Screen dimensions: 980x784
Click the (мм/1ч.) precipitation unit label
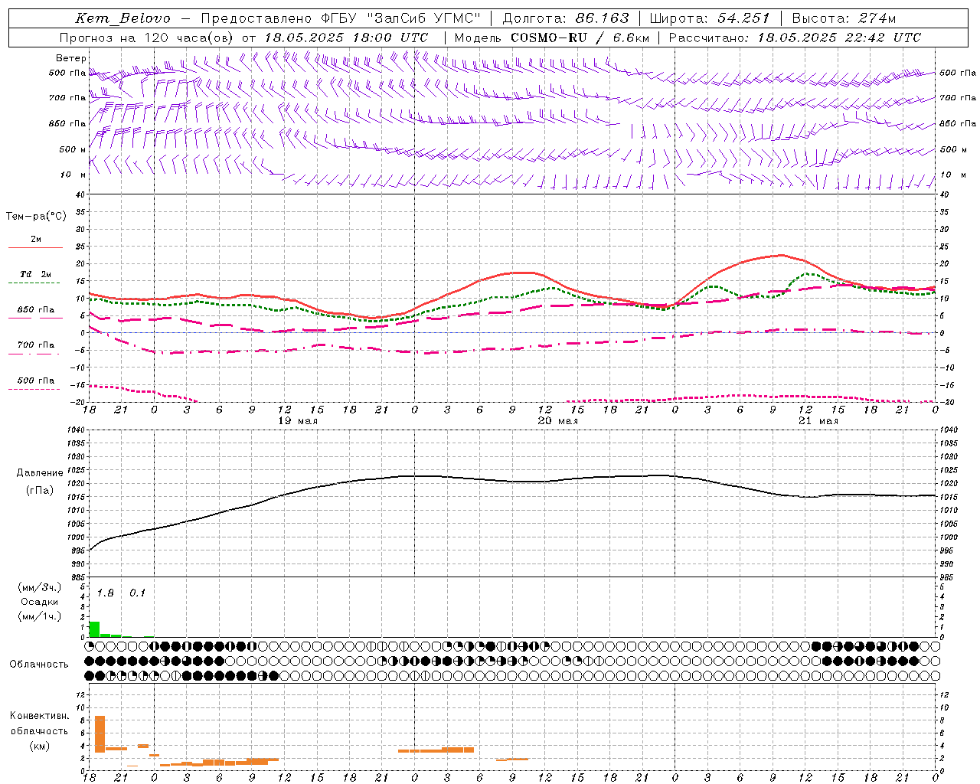[x=40, y=616]
